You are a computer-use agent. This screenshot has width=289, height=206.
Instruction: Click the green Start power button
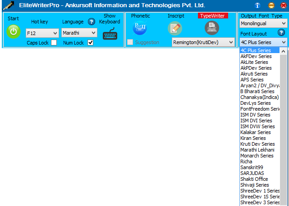tap(14, 31)
